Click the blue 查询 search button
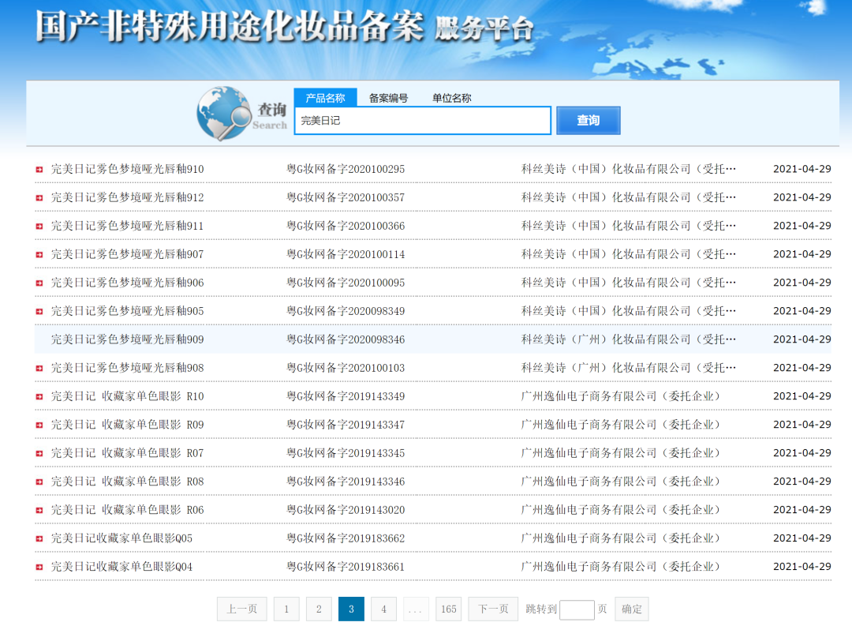This screenshot has height=626, width=852. [588, 120]
